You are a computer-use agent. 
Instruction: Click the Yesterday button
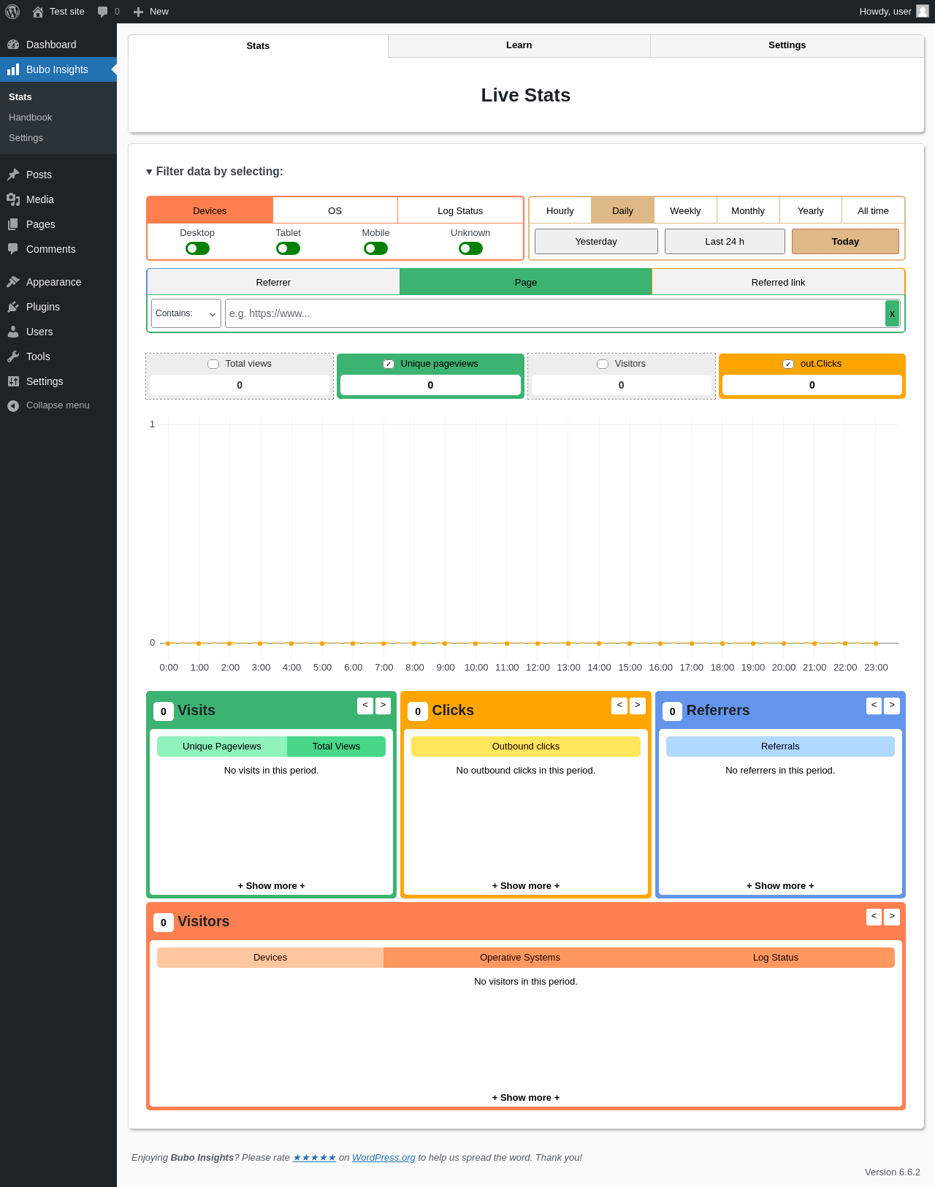596,242
